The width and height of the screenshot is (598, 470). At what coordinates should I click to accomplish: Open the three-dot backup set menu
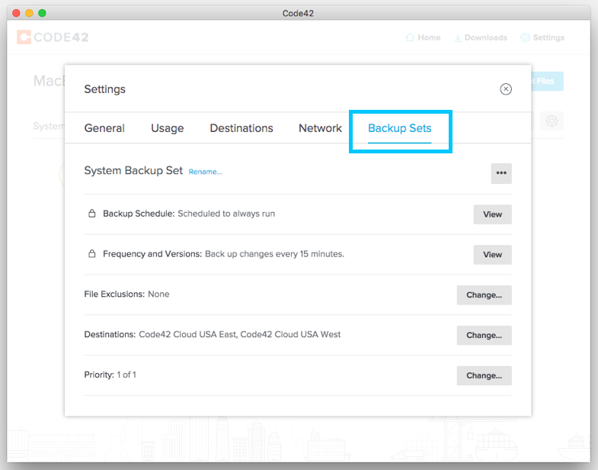[x=501, y=173]
